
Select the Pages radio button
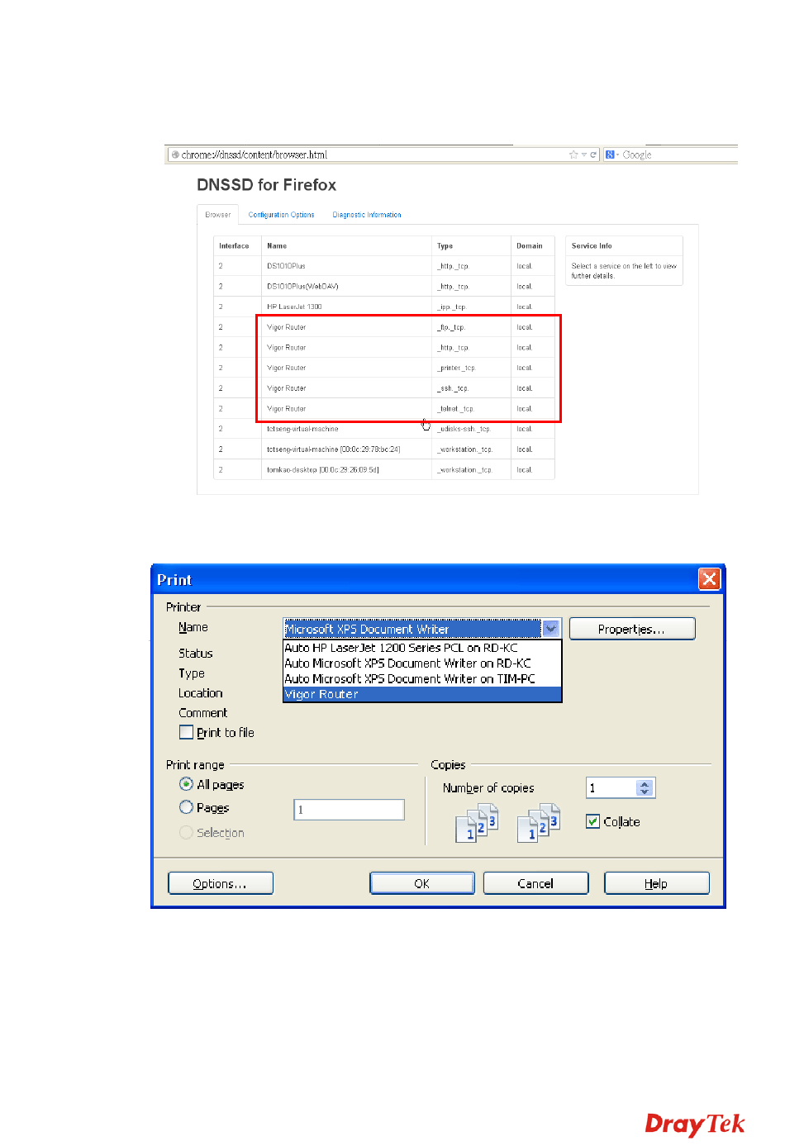[x=187, y=807]
